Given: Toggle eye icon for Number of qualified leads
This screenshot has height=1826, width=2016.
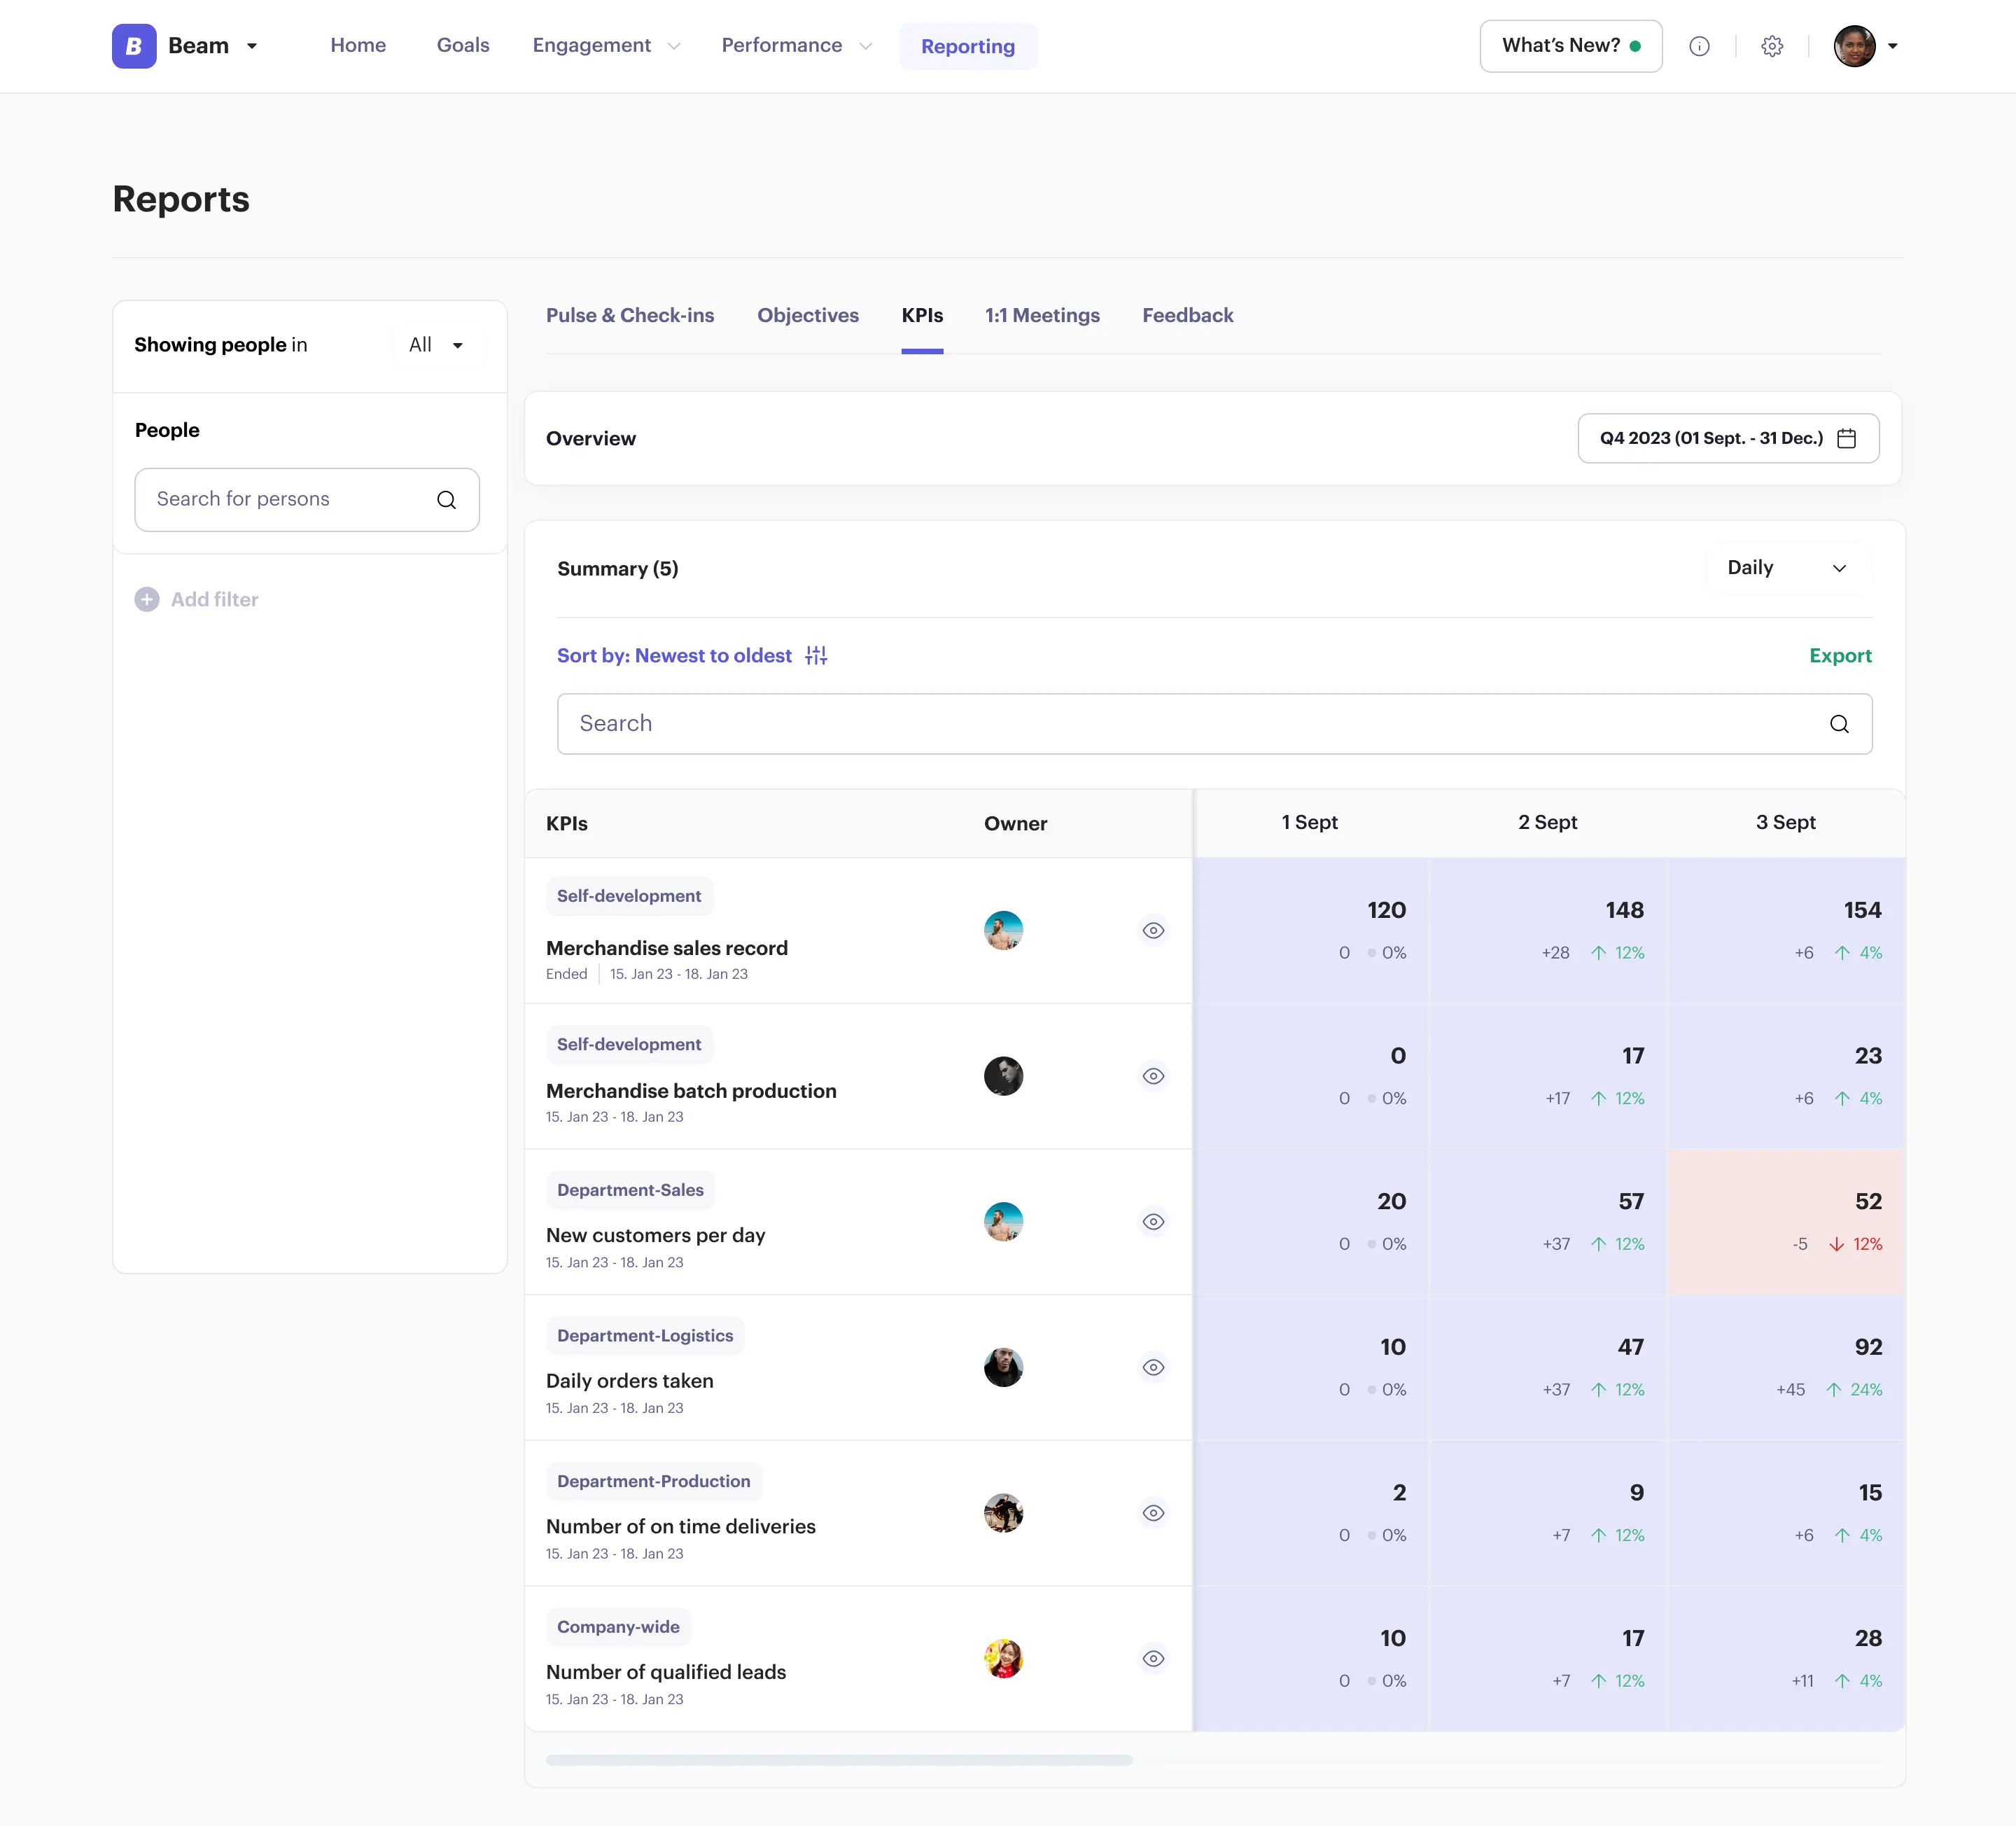Looking at the screenshot, I should [x=1153, y=1658].
